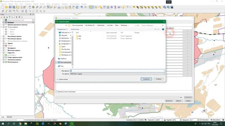Toggle visibility of Гидросеть layer
This screenshot has width=225, height=126.
4,53
